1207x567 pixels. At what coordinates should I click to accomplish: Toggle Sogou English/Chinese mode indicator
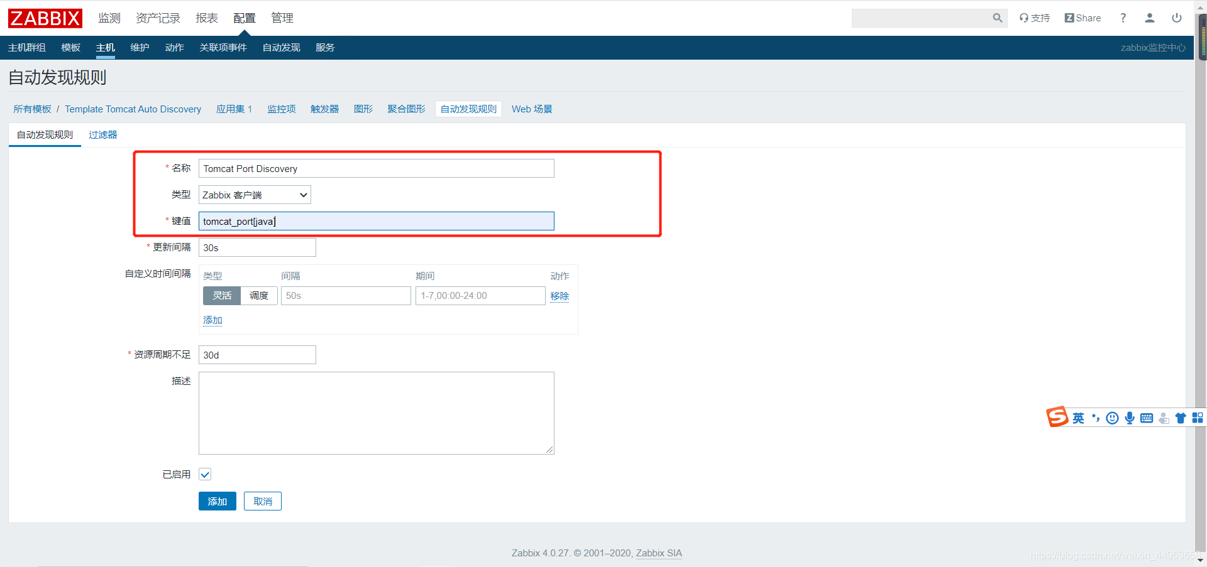tap(1078, 418)
